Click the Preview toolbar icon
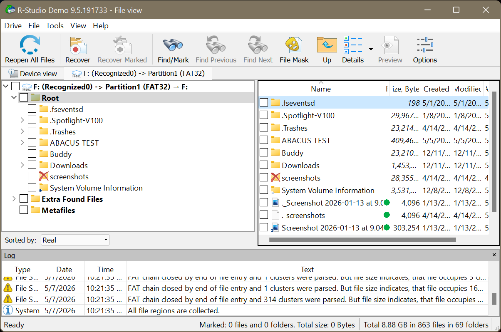This screenshot has height=332, width=501. point(390,45)
